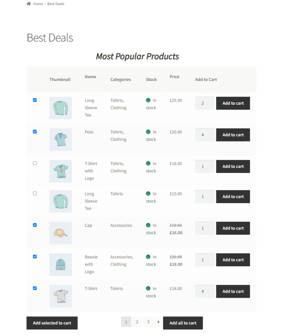285x336 pixels.
Task: Navigate to Home via the breadcrumb
Action: 38,4
